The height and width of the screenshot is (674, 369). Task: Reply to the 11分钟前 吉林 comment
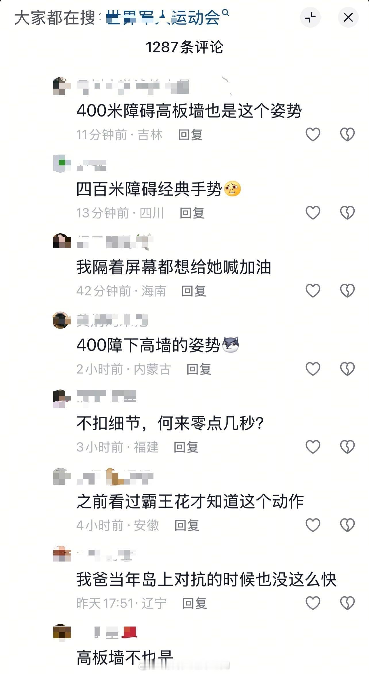point(190,135)
